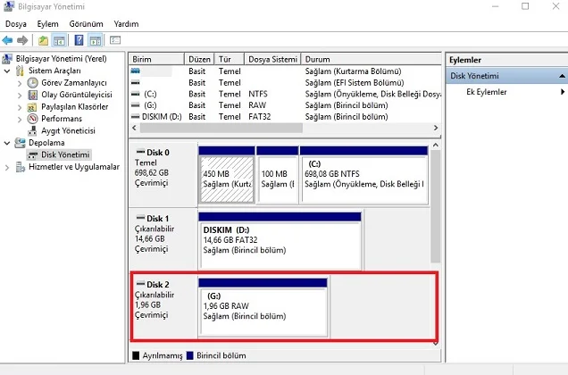Expand the Görev Zamanlayıcı node

[20, 83]
